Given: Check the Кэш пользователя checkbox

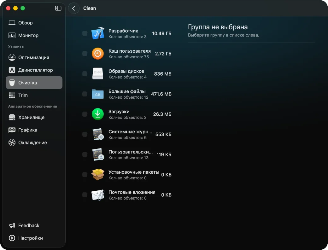Looking at the screenshot, I should tap(85, 54).
